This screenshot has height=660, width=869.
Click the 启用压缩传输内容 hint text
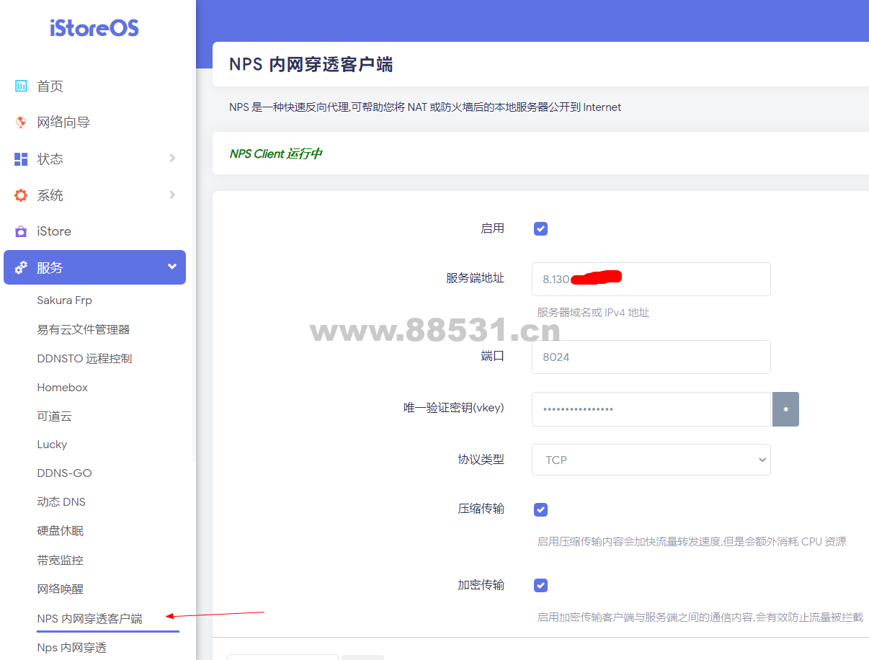pos(692,541)
